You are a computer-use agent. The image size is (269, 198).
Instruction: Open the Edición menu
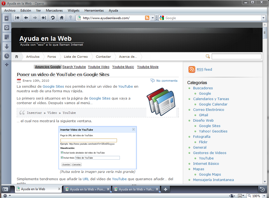click(x=26, y=11)
